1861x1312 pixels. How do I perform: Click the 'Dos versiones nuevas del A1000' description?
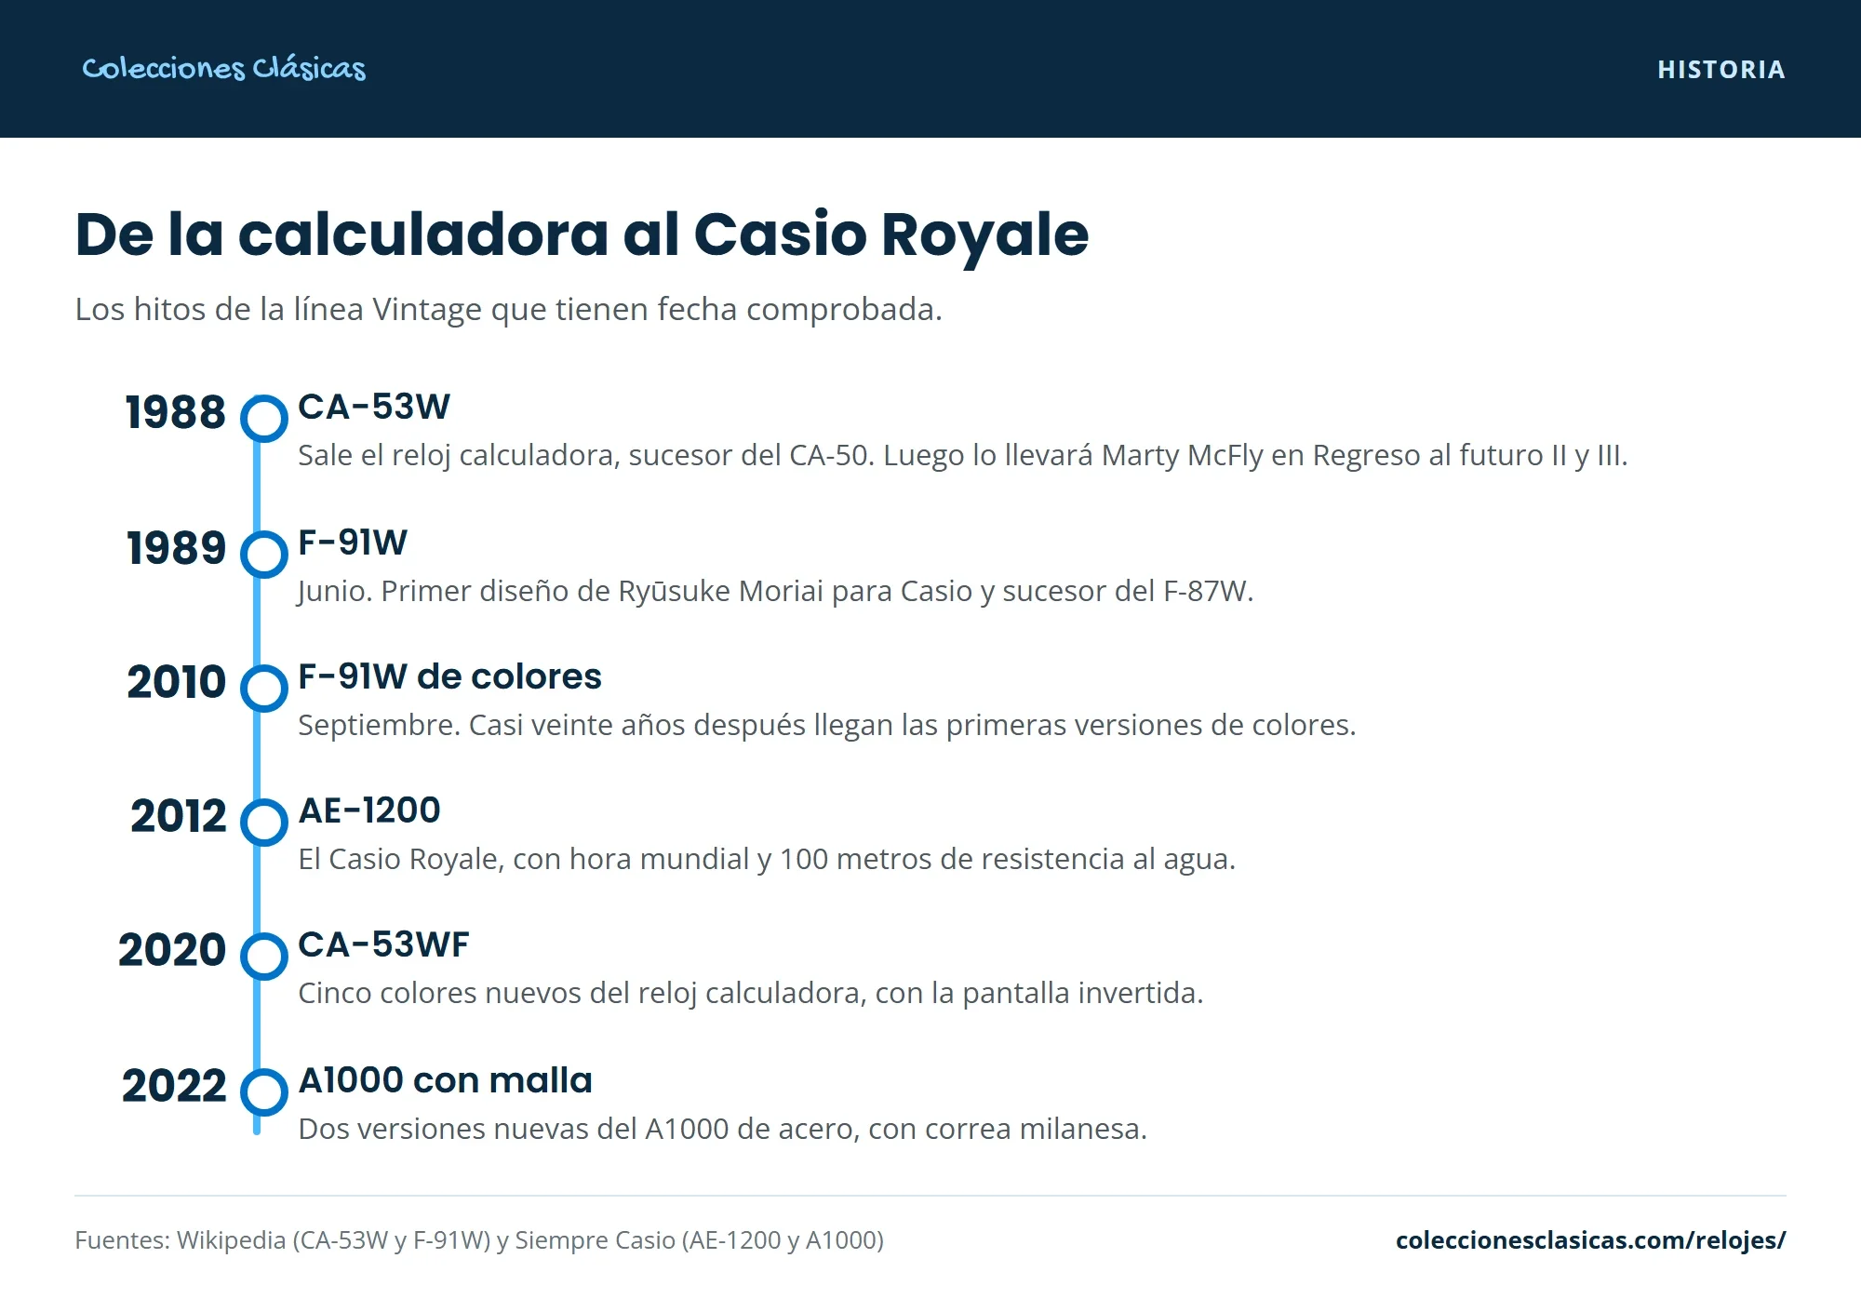(723, 1130)
